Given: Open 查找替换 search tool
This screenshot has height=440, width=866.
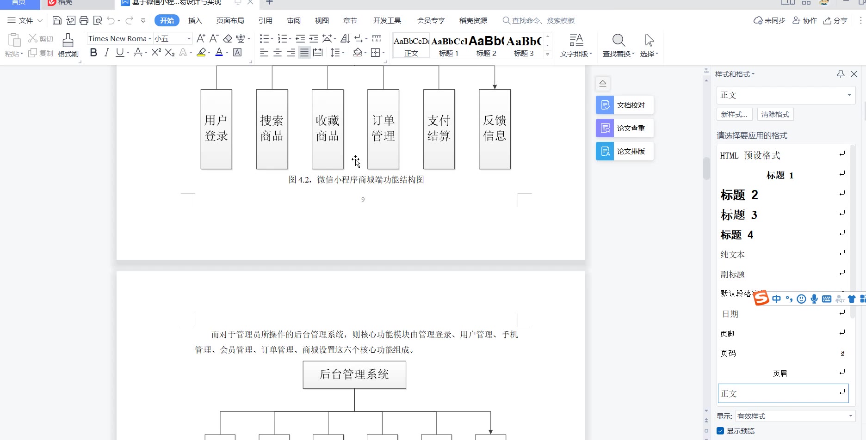Looking at the screenshot, I should click(x=619, y=45).
